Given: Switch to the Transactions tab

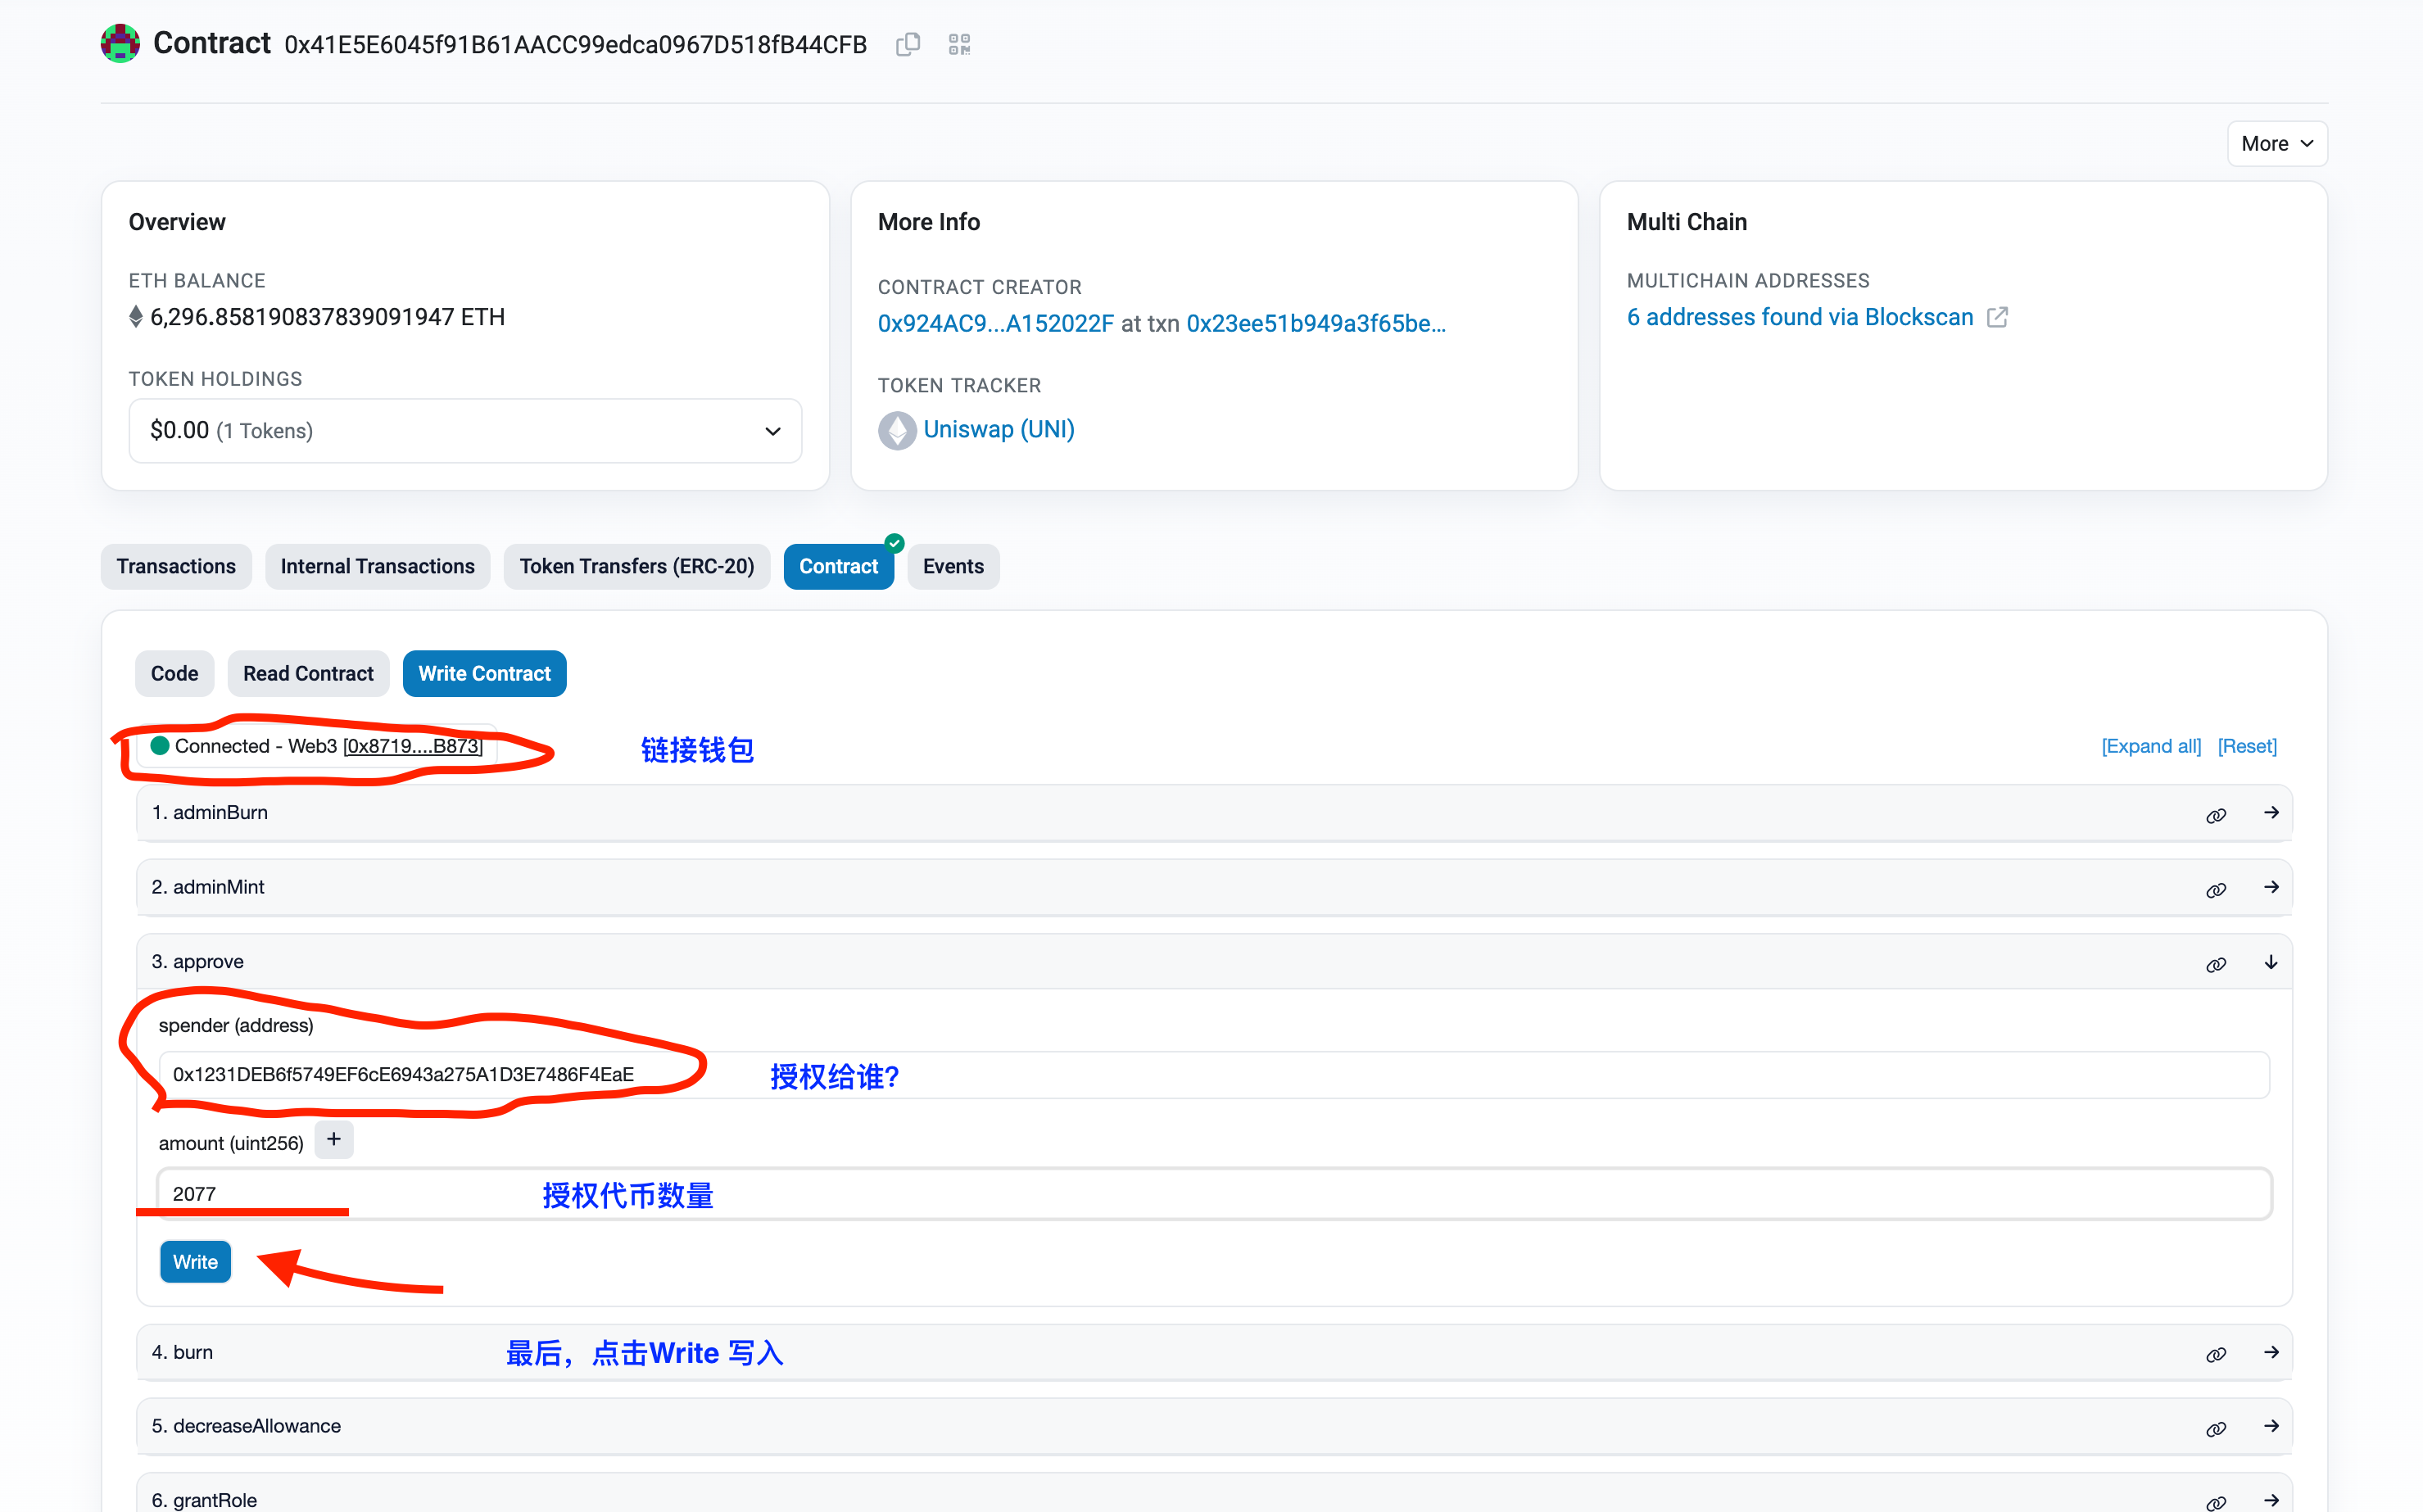Looking at the screenshot, I should 176,566.
